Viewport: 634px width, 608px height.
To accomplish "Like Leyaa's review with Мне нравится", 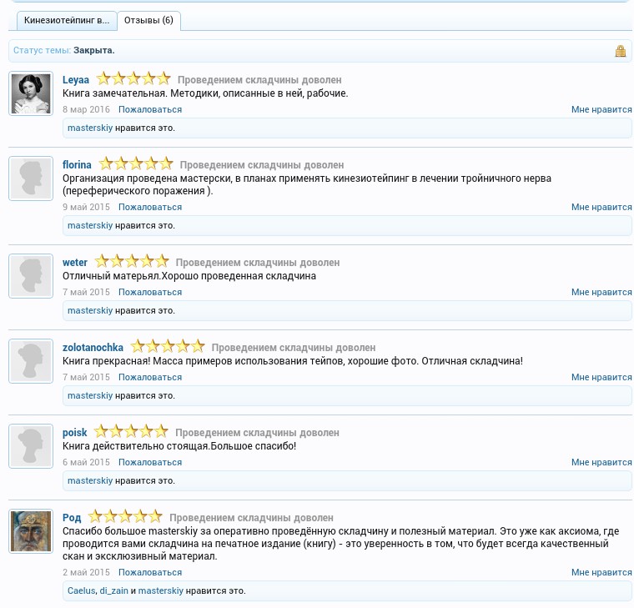I will coord(601,109).
